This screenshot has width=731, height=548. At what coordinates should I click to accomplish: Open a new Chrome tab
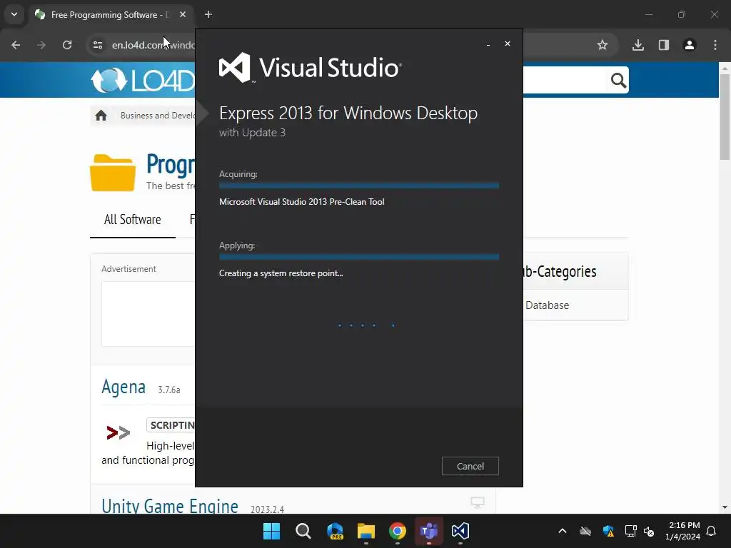(208, 14)
